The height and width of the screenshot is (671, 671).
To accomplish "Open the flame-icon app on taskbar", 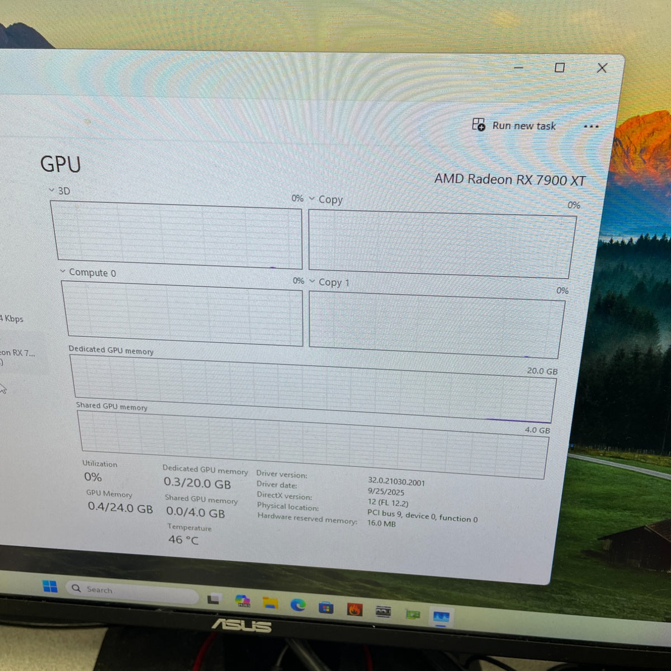I will click(354, 609).
